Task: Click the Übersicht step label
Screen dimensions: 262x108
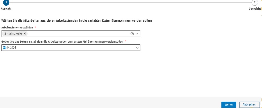Action: pos(255,9)
